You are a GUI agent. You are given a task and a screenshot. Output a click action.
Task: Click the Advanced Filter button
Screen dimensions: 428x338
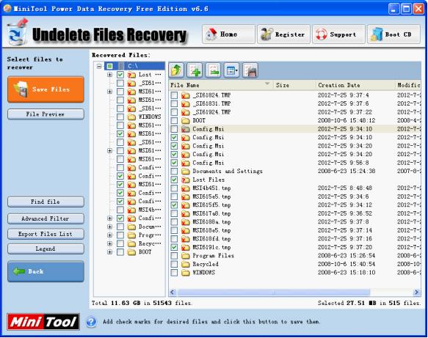click(x=46, y=218)
